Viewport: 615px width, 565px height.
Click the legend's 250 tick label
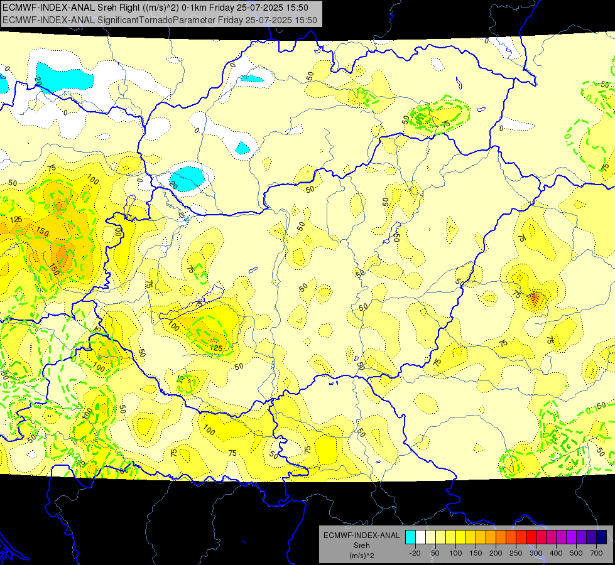[516, 553]
